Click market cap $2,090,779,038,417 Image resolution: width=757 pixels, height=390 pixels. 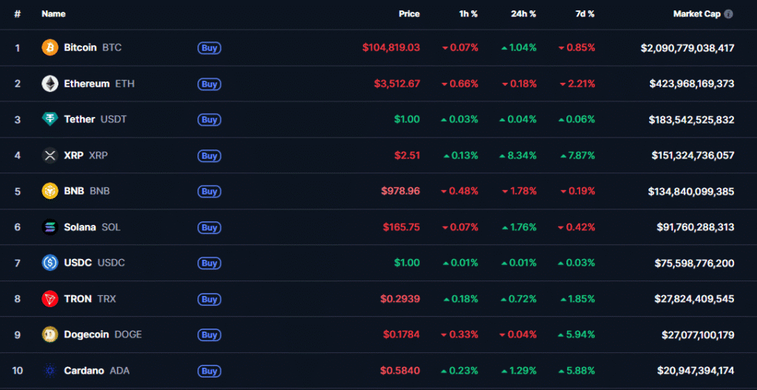coord(688,48)
